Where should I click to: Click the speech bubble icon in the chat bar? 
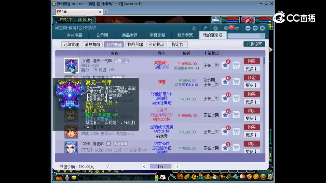coord(74,178)
